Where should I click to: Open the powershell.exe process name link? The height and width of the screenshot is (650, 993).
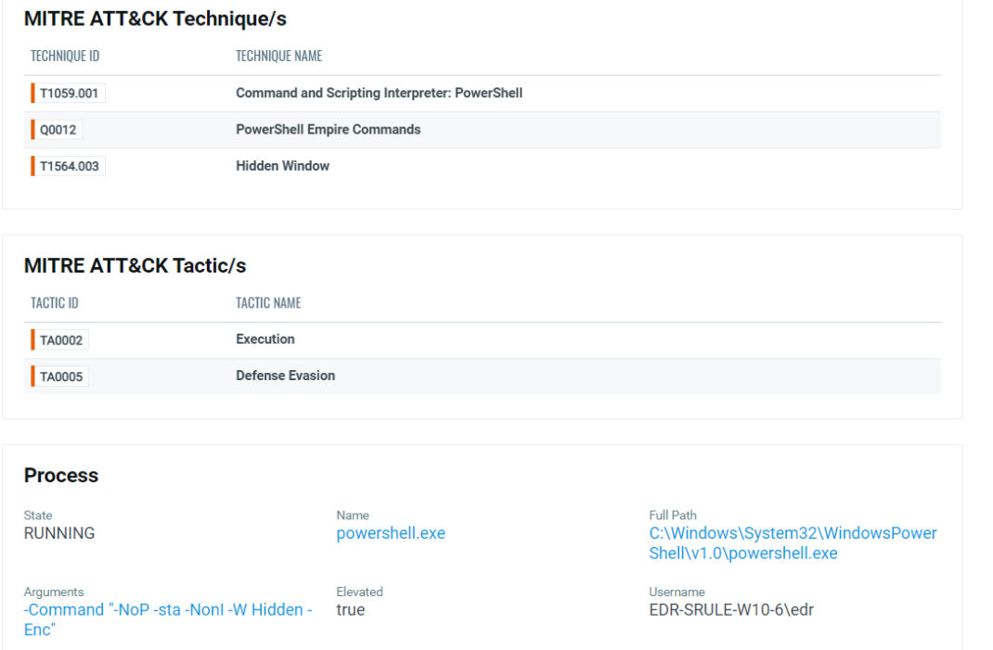tap(390, 533)
